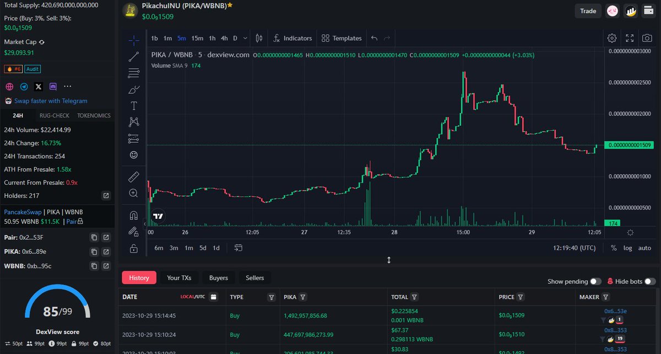Filter by PRICE column
Screen dimensions: 661x354
(x=521, y=297)
